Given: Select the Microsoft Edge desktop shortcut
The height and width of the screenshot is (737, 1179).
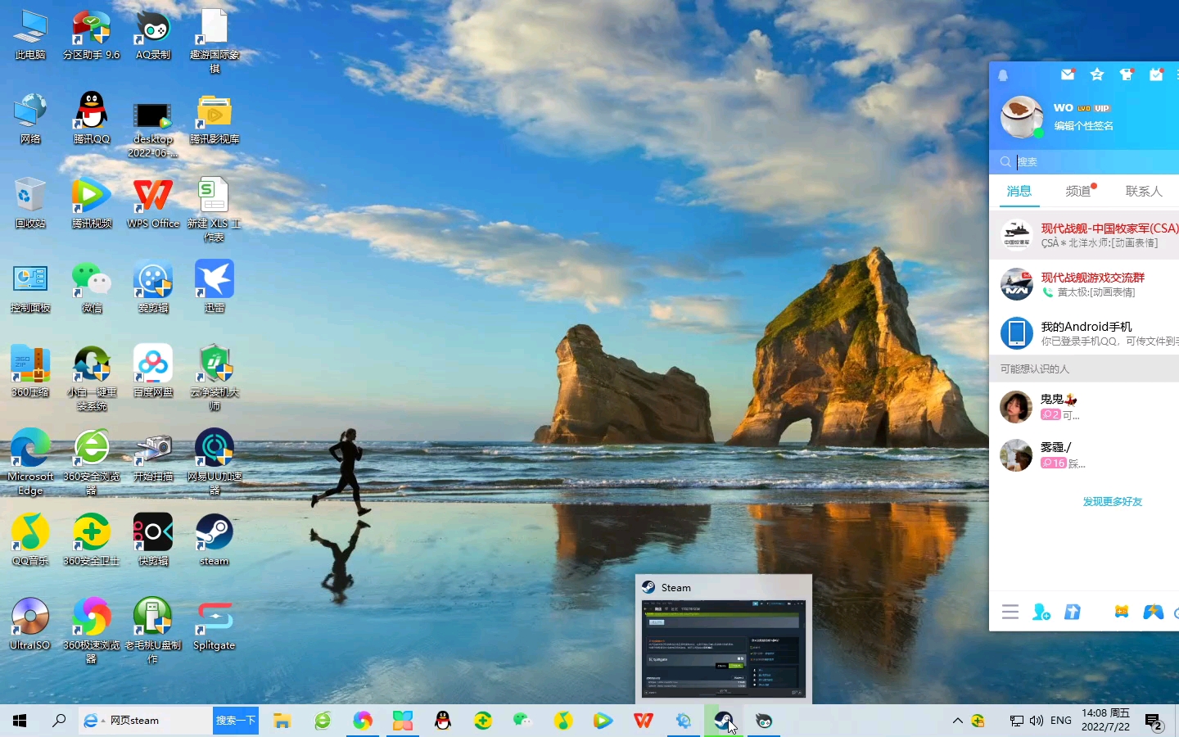Looking at the screenshot, I should coord(30,463).
